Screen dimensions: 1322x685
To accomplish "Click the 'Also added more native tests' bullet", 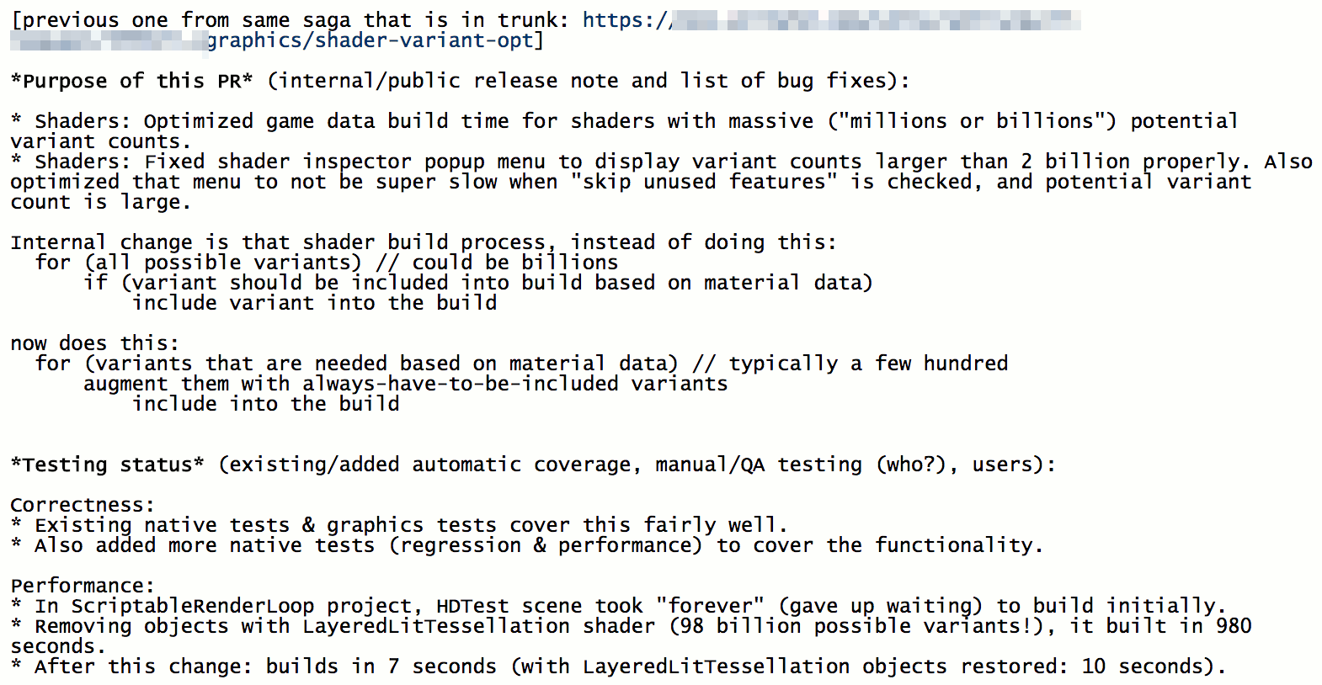I will pyautogui.click(x=527, y=545).
